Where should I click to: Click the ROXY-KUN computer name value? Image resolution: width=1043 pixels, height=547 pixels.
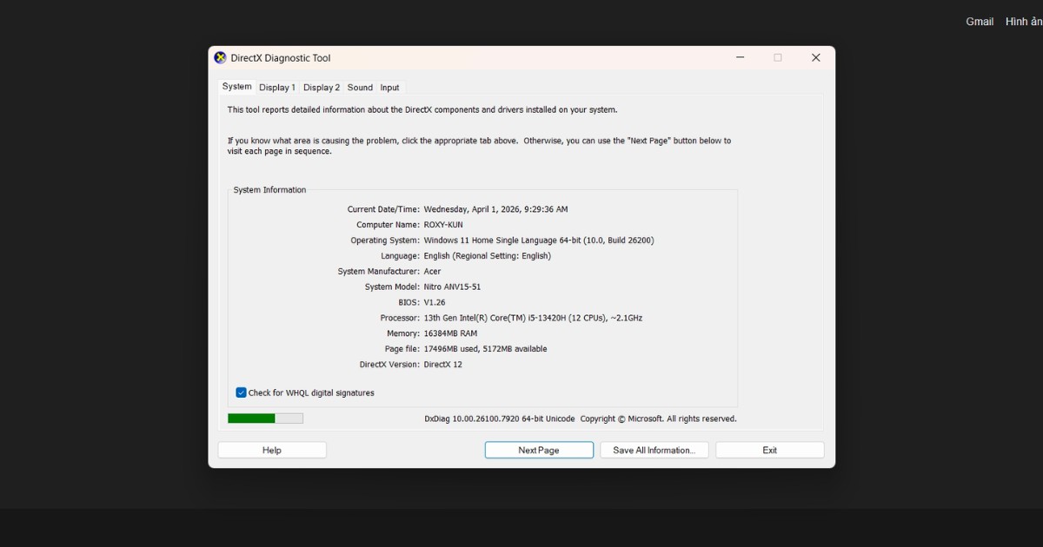click(x=443, y=225)
